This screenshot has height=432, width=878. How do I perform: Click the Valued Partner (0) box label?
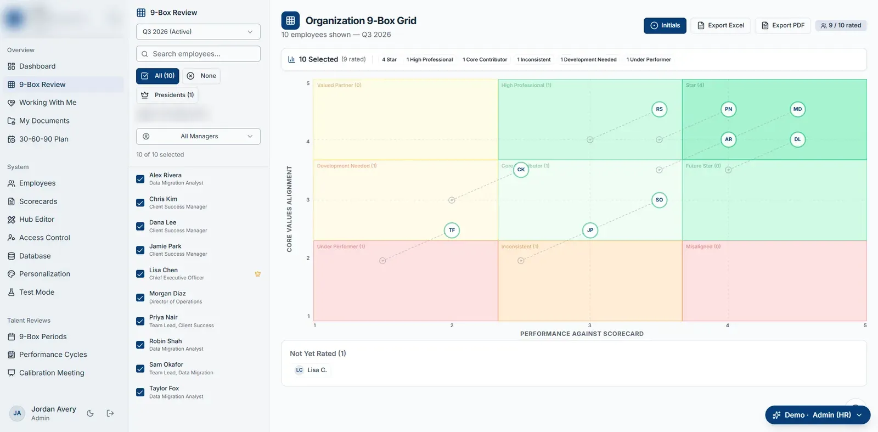[339, 86]
